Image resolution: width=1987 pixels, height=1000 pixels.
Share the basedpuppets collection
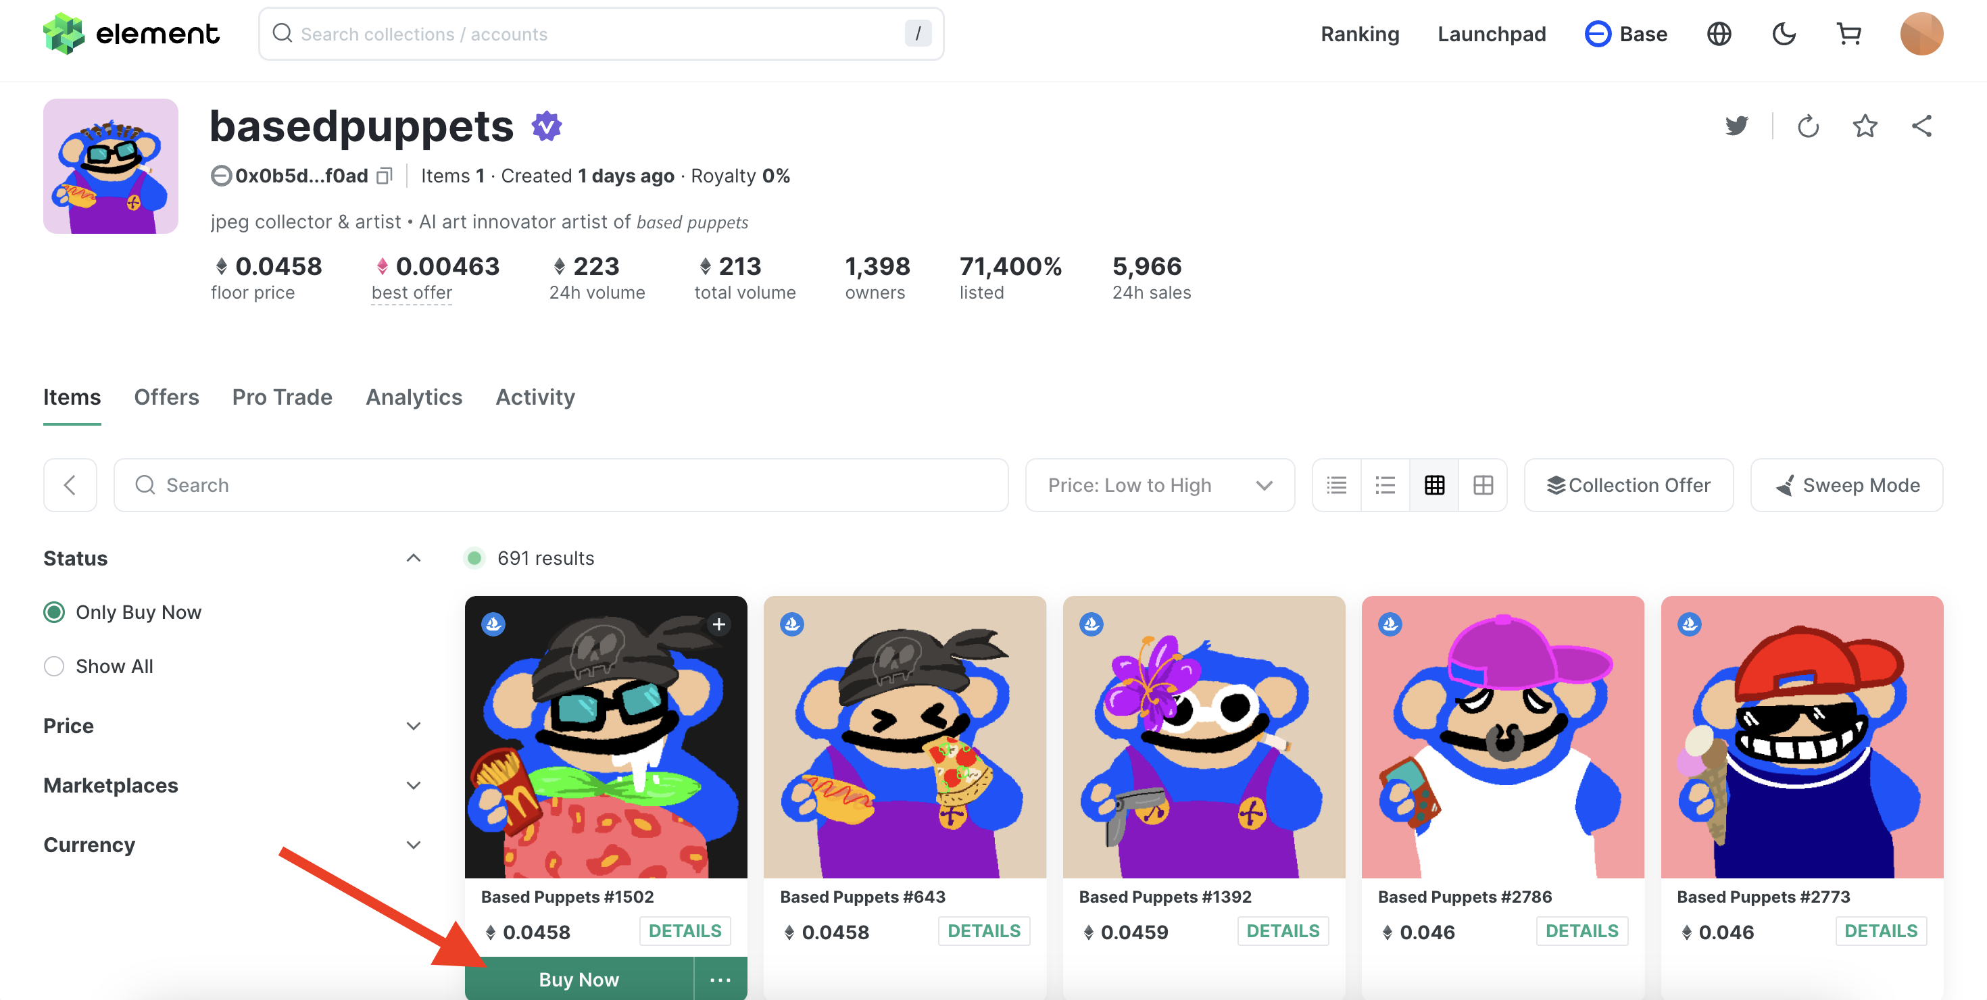[1921, 126]
